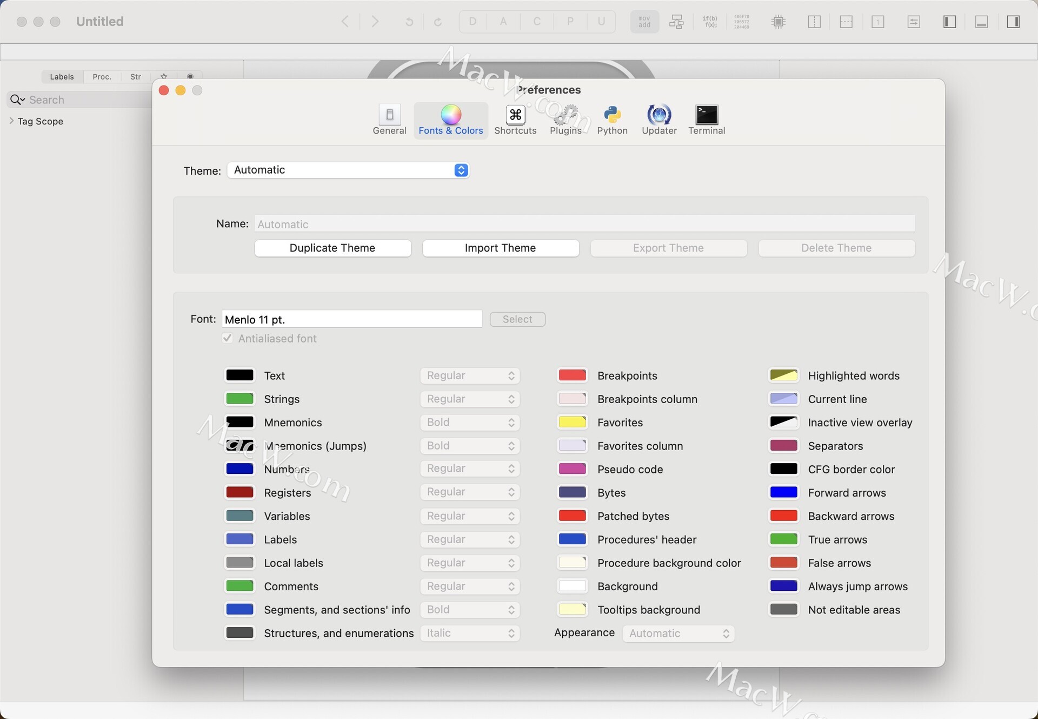Click the font Select button

click(x=517, y=319)
